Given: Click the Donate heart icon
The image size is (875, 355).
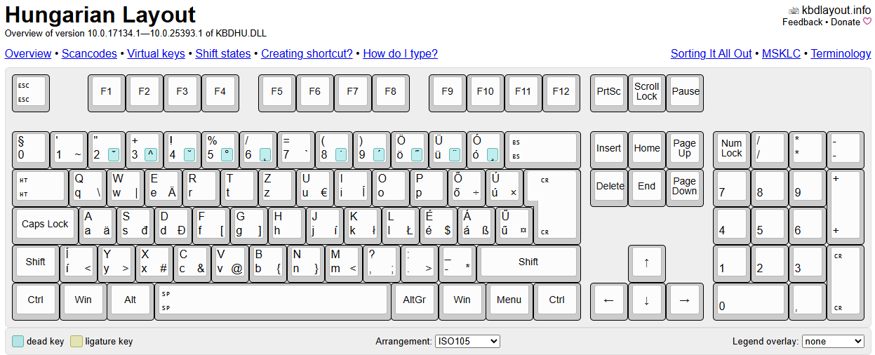Looking at the screenshot, I should pos(867,22).
